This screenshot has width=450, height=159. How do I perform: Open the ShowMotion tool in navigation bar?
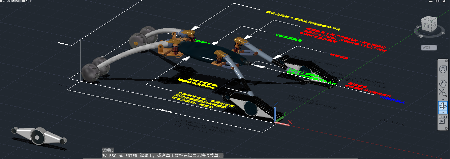[443, 119]
